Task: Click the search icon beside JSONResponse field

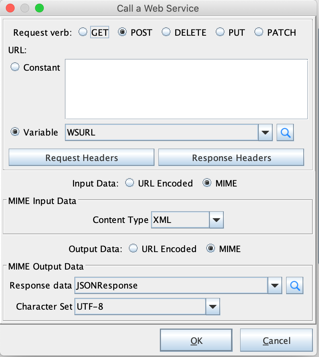Action: coord(295,286)
